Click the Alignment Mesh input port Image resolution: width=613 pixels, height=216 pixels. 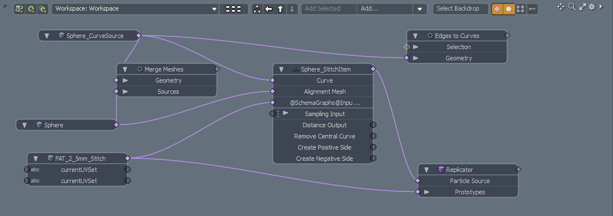[272, 92]
